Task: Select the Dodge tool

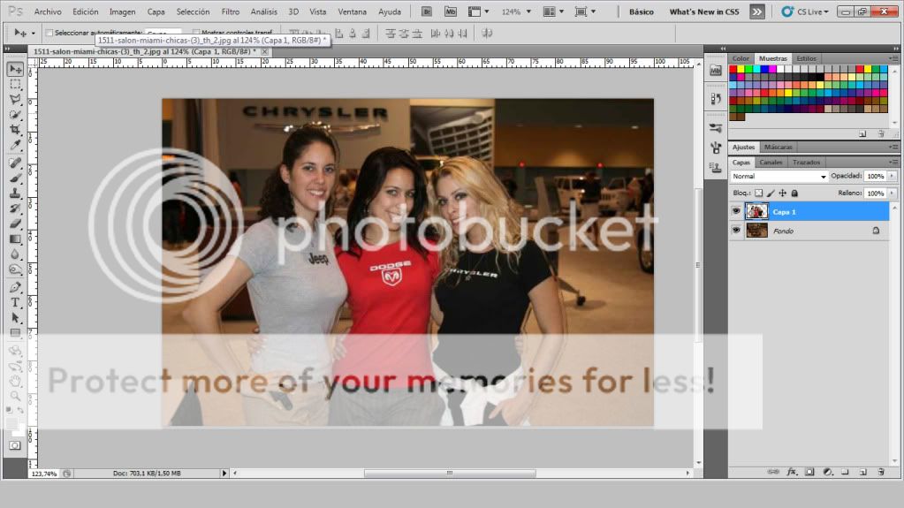Action: [x=16, y=269]
